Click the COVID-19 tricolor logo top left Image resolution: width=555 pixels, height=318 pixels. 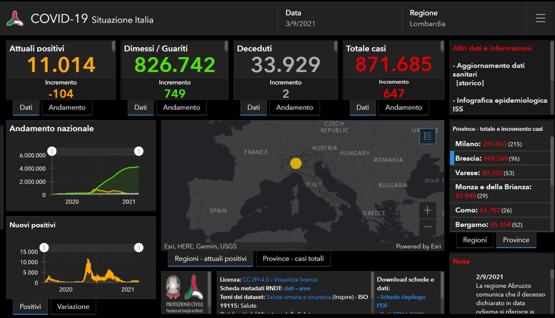click(14, 18)
